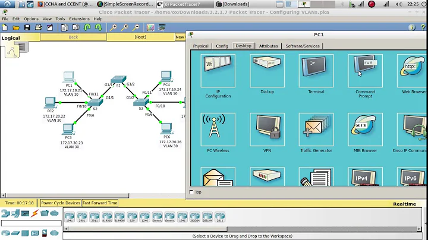
Task: Launch the Terminal app in PC1
Action: point(316,71)
